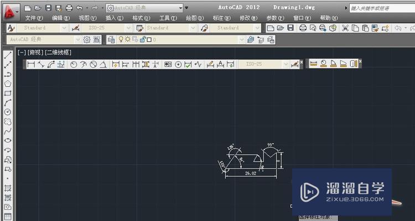This screenshot has width=415, height=221.
Task: Click Undo arrow in Quick Access toolbar
Action: (79, 8)
